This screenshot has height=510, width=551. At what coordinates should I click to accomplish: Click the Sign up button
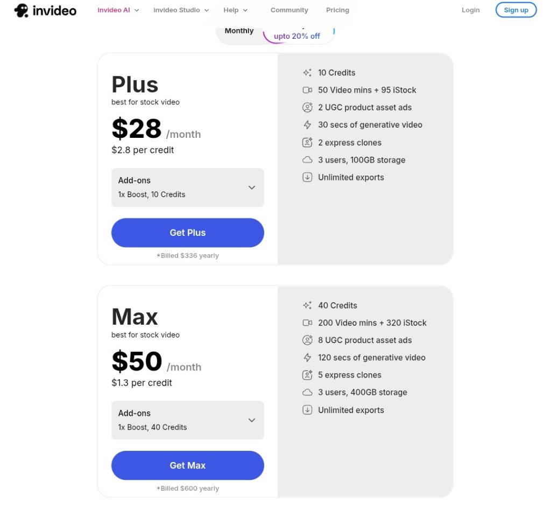tap(515, 10)
